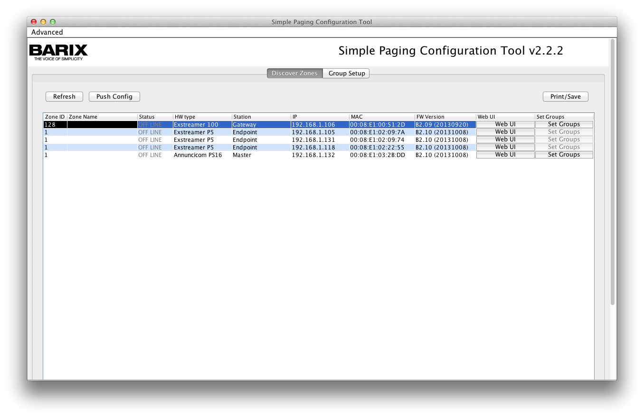Screen dimensions: 644x418
Task: Click the Zone Name cell of the Gateway row
Action: point(102,125)
